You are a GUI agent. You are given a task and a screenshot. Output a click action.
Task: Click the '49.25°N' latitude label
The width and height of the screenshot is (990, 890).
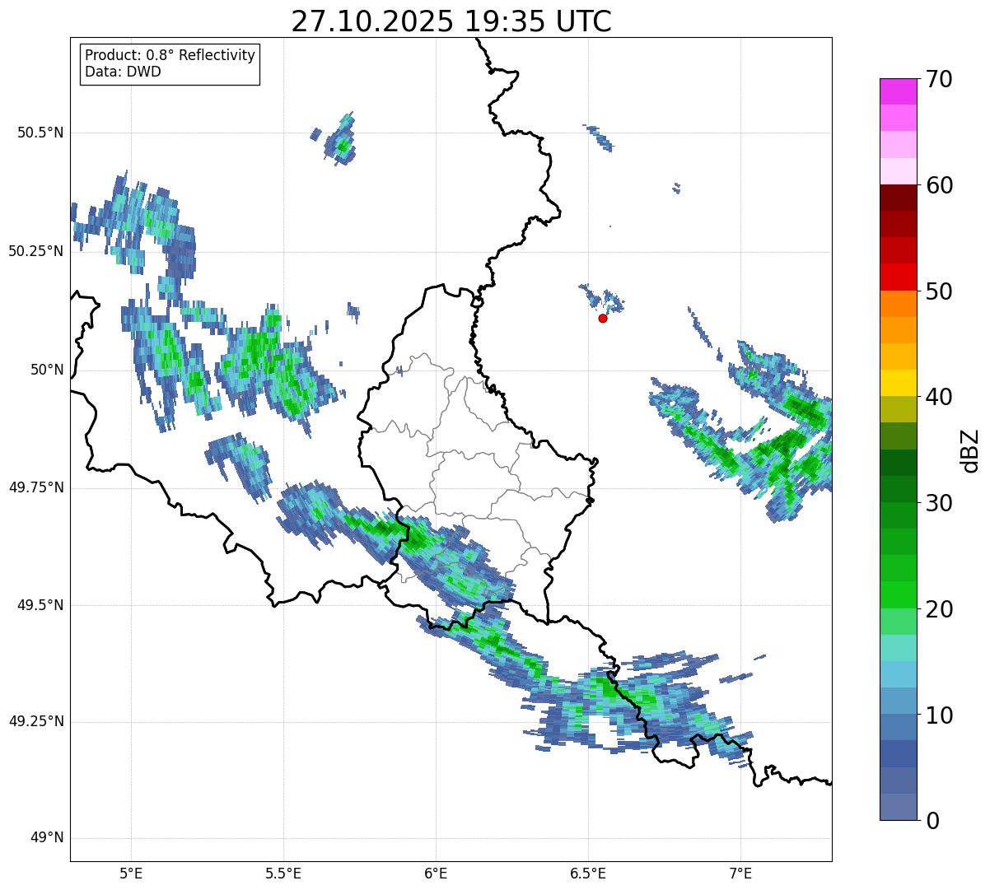click(x=36, y=722)
